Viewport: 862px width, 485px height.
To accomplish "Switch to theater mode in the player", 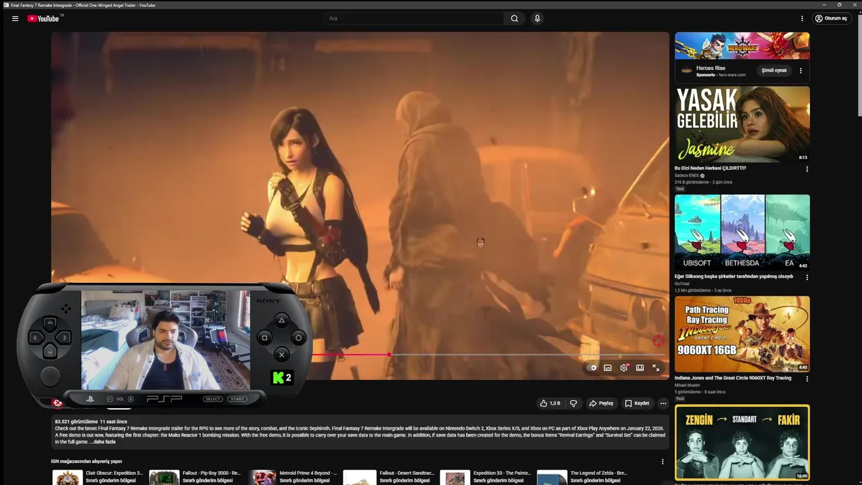I will pos(640,368).
